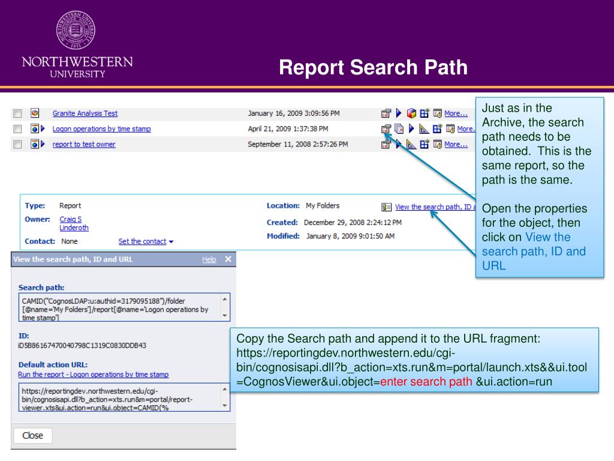
Task: Click the Granite Analysis Test analysis type icon
Action: pyautogui.click(x=35, y=113)
